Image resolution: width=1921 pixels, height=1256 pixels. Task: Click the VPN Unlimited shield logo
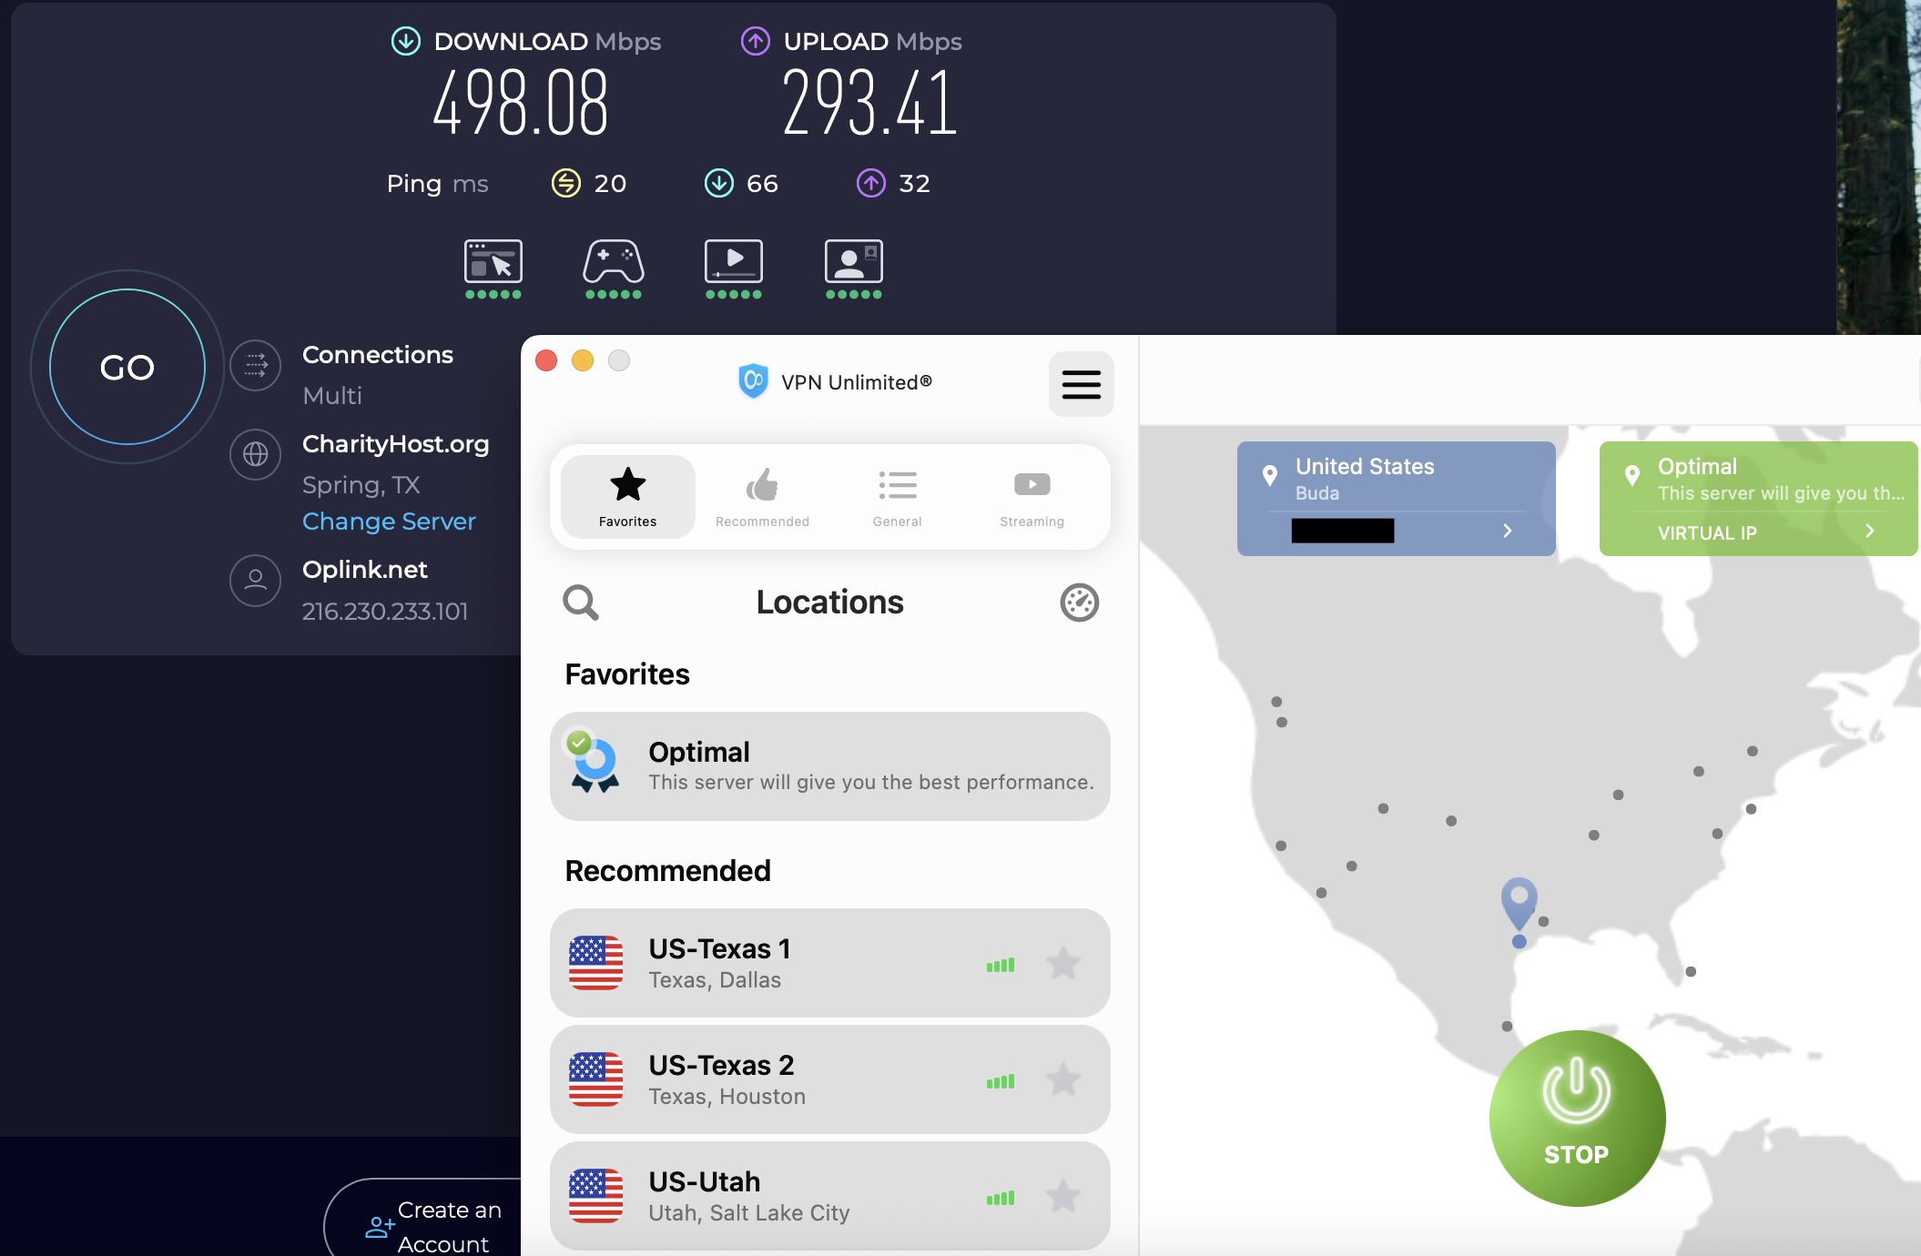[x=753, y=381]
